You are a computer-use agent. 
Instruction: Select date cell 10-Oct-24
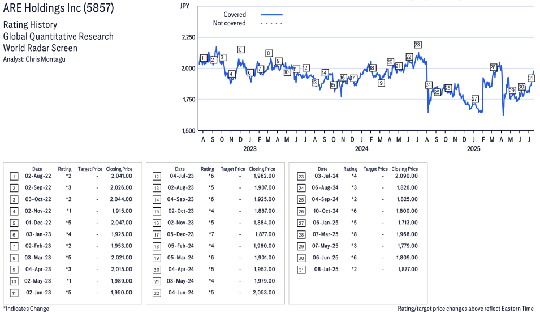coord(326,211)
